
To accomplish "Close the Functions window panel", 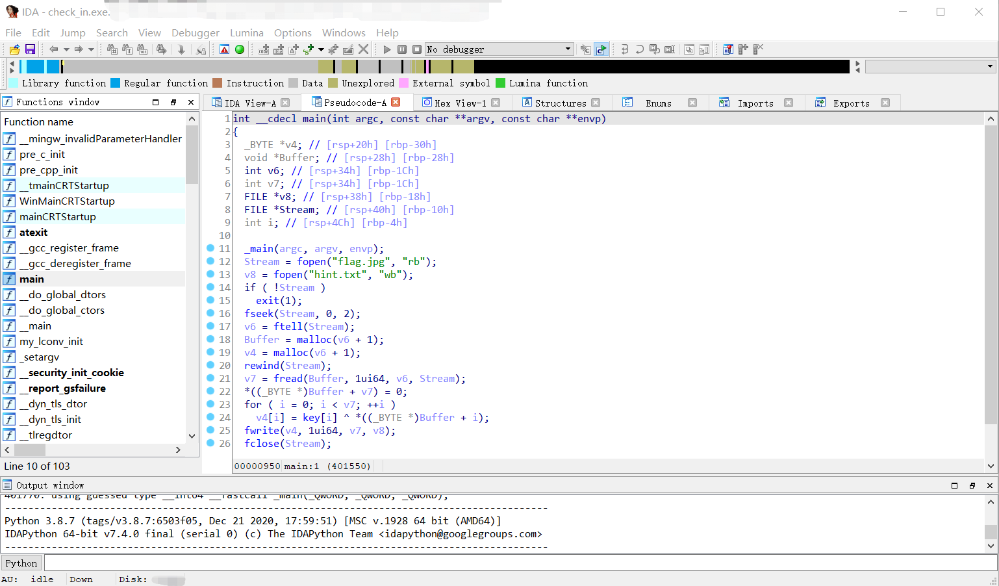I will [191, 102].
